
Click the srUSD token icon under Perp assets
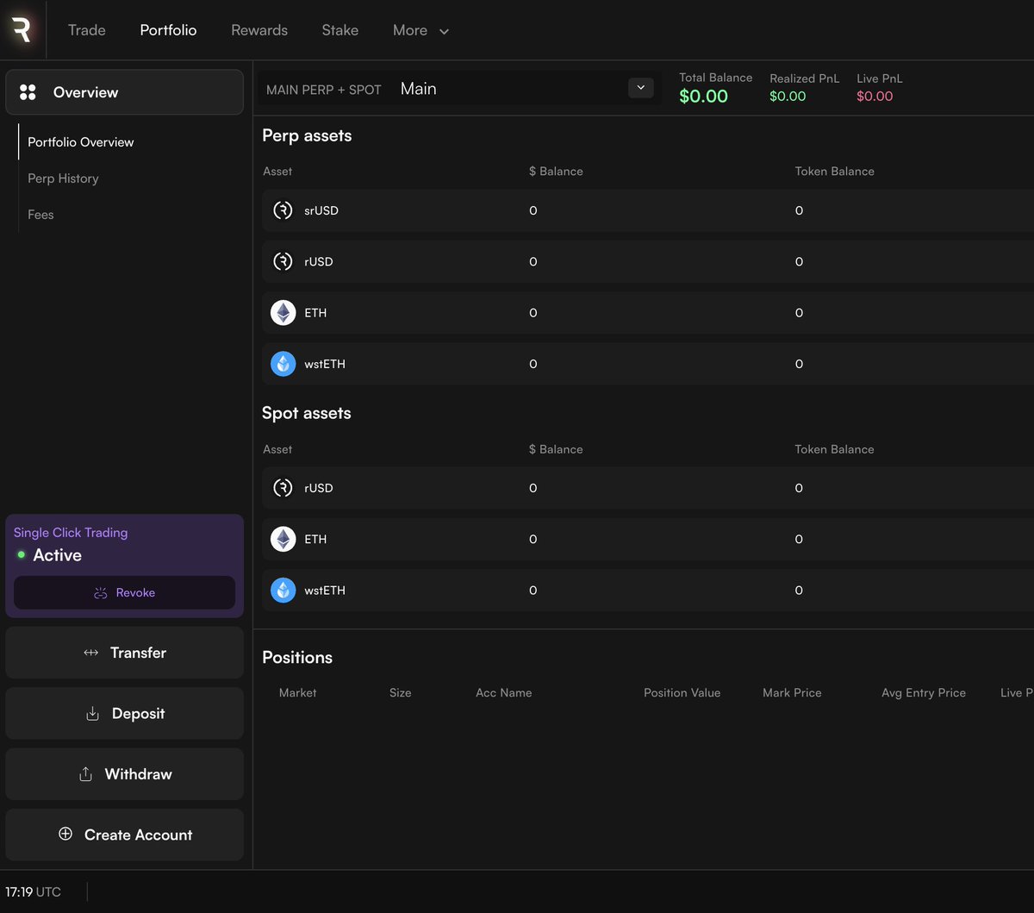[x=283, y=210]
